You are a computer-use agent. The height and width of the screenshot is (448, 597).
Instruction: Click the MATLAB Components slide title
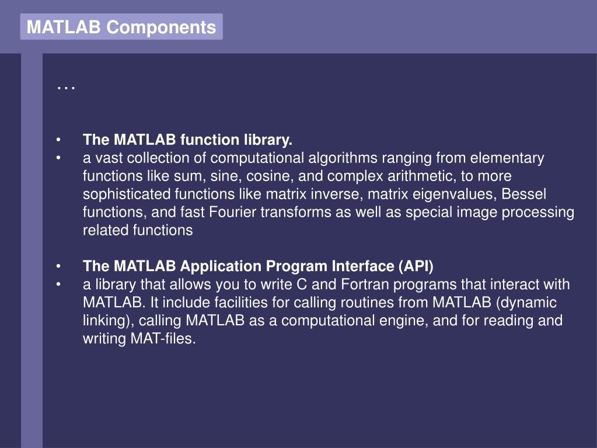pos(121,27)
